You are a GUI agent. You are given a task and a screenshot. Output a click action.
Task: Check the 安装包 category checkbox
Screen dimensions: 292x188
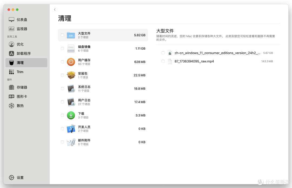[62, 75]
